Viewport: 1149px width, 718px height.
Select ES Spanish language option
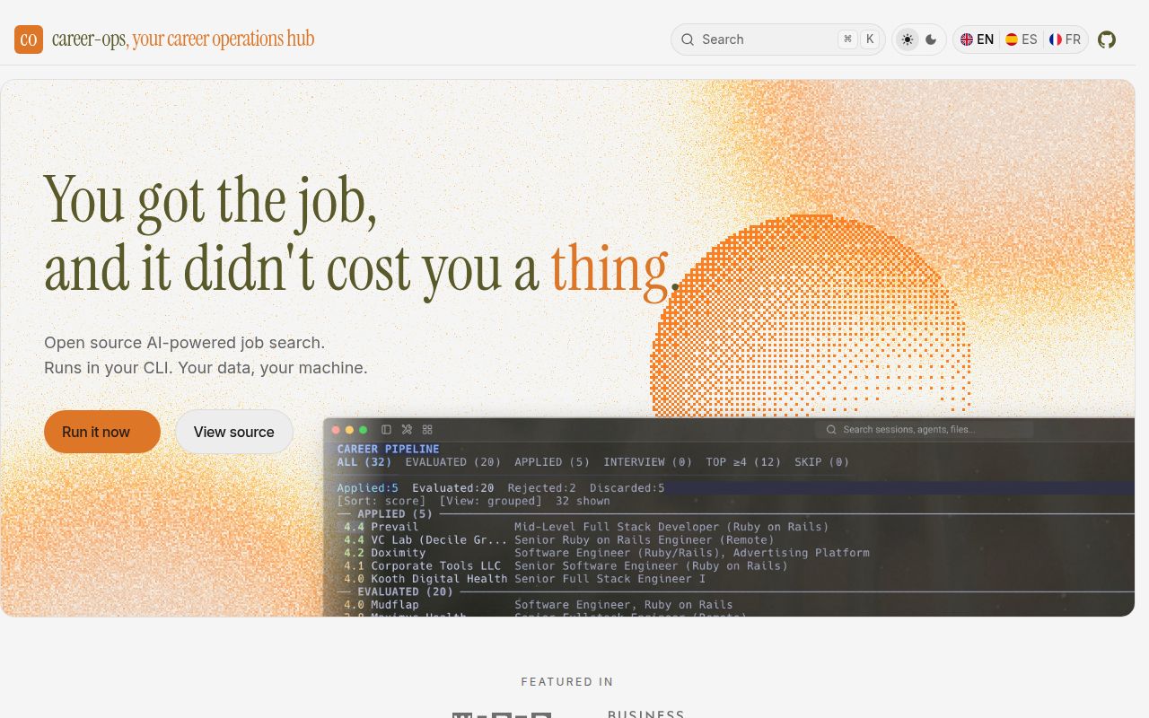click(x=1022, y=39)
